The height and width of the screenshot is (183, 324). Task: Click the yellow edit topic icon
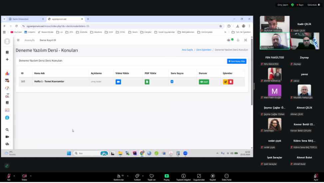coord(225,82)
